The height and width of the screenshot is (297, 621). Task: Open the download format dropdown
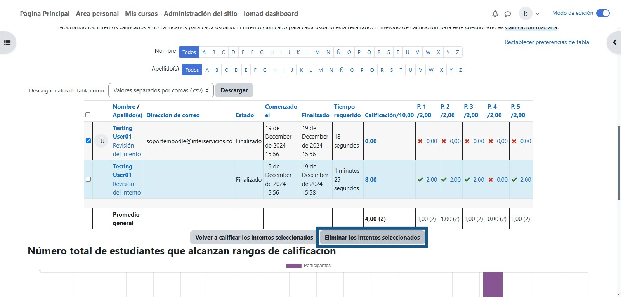pos(161,90)
